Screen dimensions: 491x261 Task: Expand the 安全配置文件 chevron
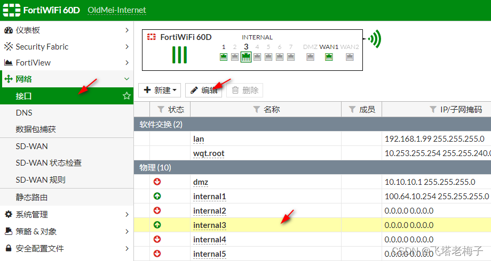[x=127, y=249]
